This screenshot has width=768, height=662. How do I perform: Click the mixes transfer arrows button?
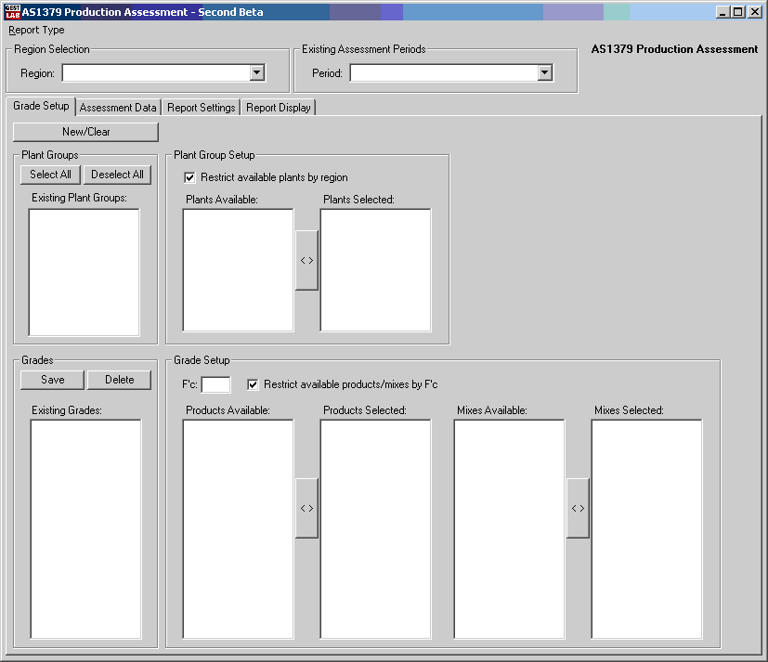[578, 508]
